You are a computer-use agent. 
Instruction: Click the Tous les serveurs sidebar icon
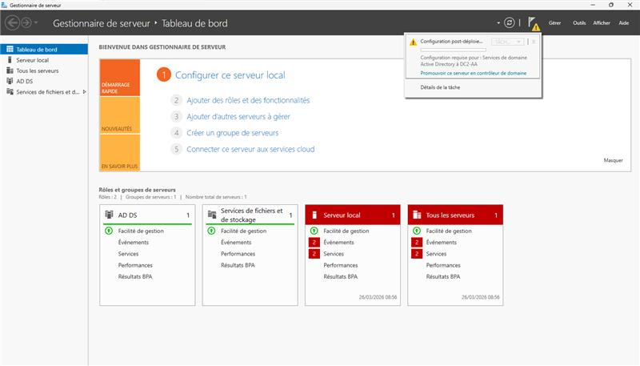(x=10, y=70)
